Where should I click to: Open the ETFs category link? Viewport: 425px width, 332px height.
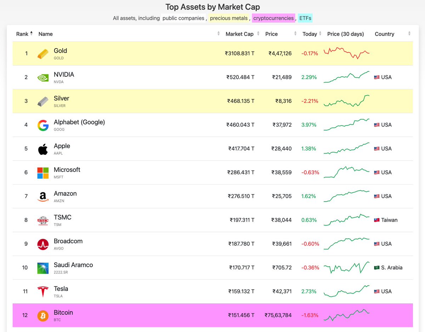[x=305, y=18]
